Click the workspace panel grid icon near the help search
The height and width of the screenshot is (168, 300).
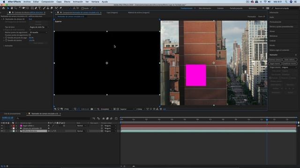(x=268, y=8)
